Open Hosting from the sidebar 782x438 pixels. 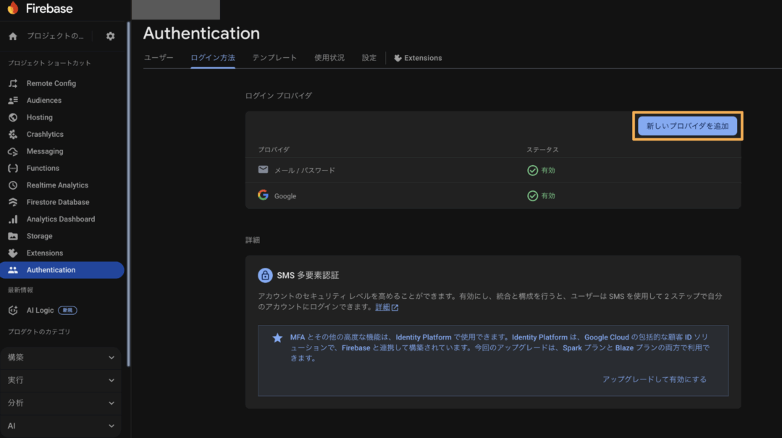[x=39, y=117]
